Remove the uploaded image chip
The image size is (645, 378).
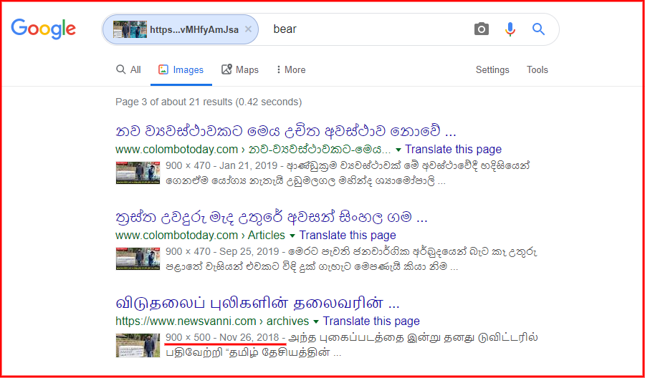pos(248,29)
